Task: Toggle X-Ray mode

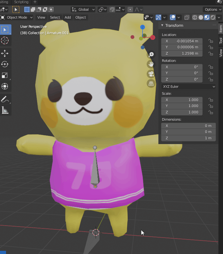Action: 187,17
